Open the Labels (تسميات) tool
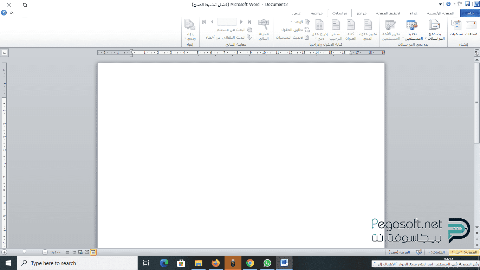480x270 pixels. pos(456,28)
